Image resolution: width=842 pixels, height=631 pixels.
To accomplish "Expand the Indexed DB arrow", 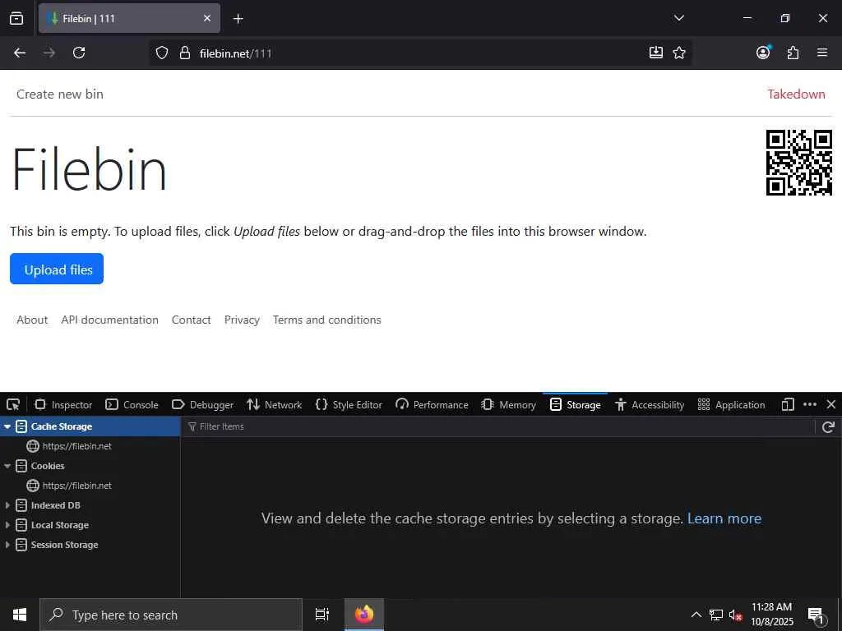I will pos(7,505).
